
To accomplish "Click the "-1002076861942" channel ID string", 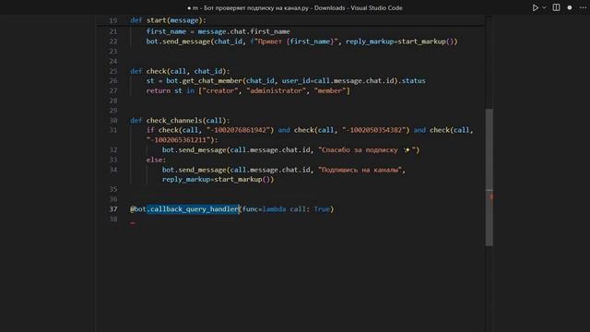I will click(x=240, y=130).
